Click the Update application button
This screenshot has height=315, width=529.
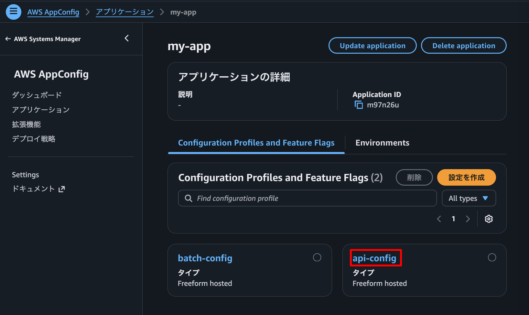pyautogui.click(x=372, y=46)
